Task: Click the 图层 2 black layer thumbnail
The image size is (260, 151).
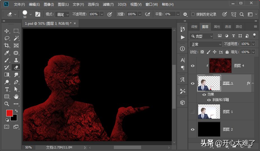Action: pyautogui.click(x=209, y=129)
